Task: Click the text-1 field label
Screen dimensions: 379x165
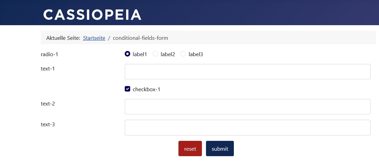Action: point(48,69)
